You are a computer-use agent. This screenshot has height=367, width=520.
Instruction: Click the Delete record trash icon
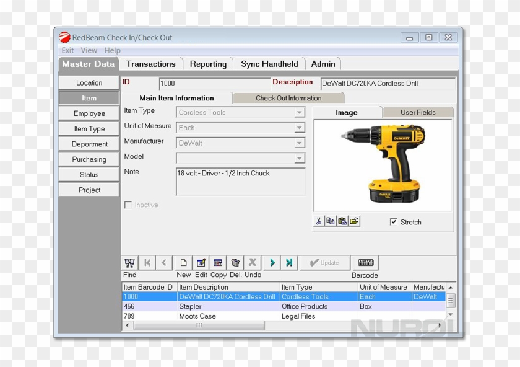tap(235, 262)
